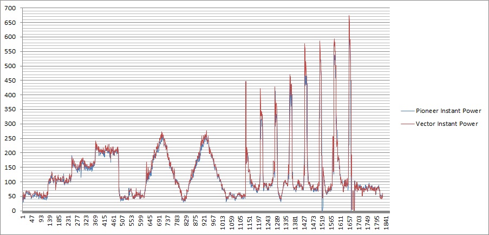Click the 1703 x-axis label

point(359,223)
